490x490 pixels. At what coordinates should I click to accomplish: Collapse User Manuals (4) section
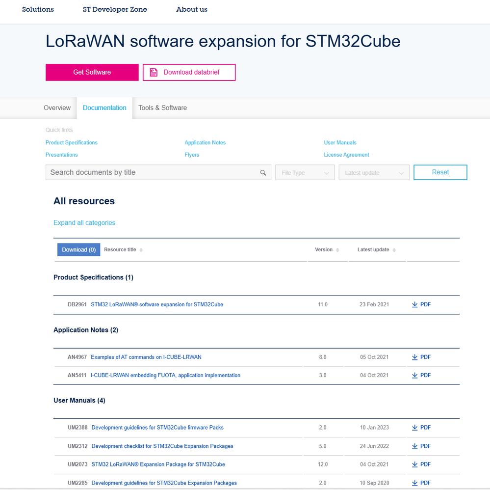tap(79, 400)
